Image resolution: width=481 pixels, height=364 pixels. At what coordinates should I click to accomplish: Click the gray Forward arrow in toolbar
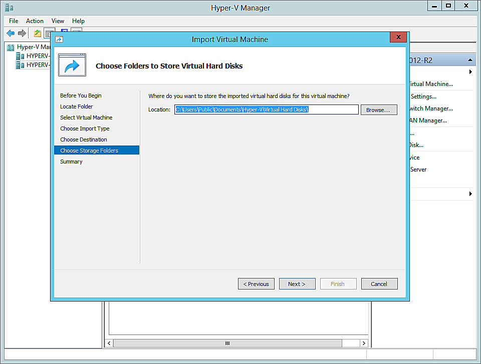[x=22, y=33]
